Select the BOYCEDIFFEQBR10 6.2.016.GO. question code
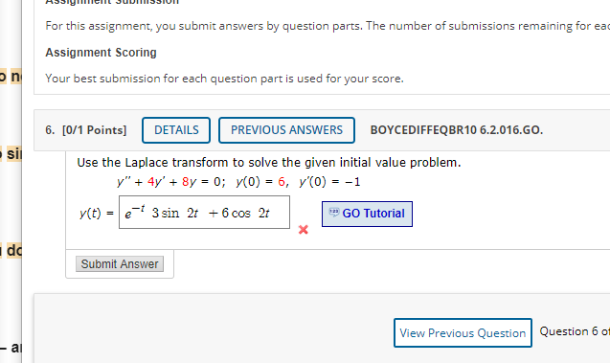 (x=457, y=130)
